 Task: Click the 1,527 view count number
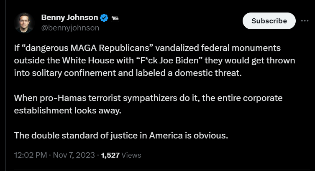tap(110, 155)
